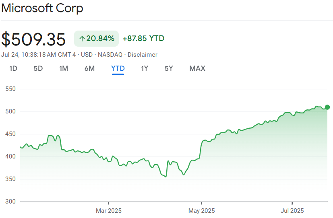333x218 pixels.
Task: Click the 300 y-axis label
Action: tap(10, 202)
